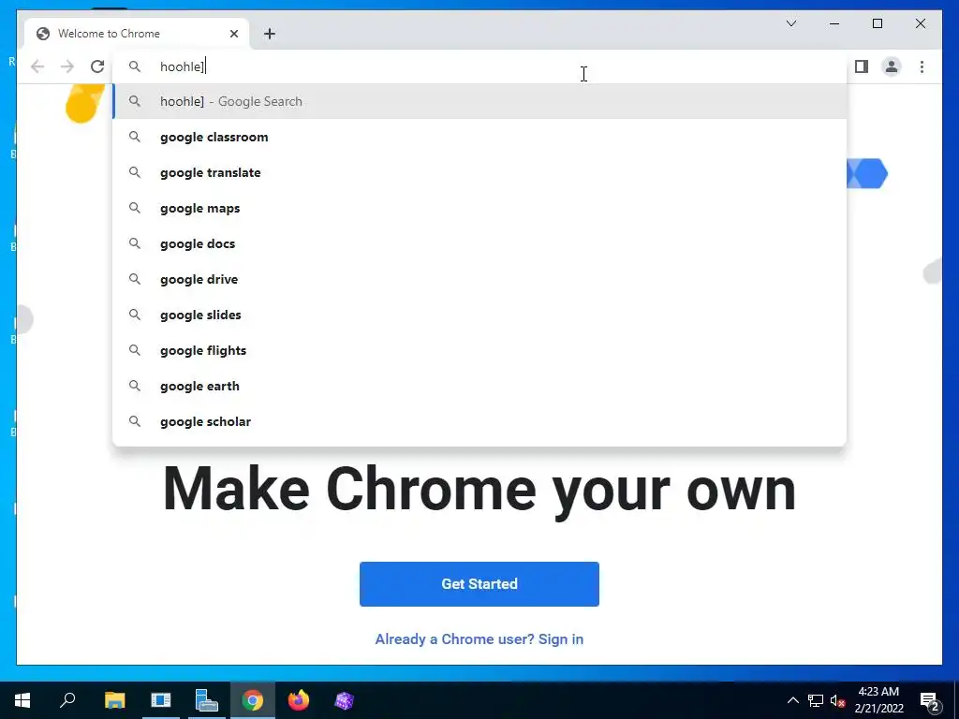Open the taskbar clock and date

(x=878, y=700)
